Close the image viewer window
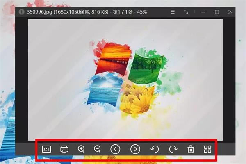Screen dimensions: 246x164 (230, 12)
